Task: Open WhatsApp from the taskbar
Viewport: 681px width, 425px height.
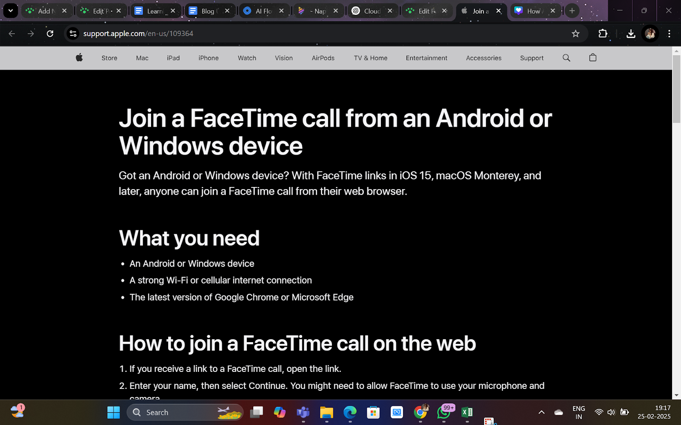Action: point(444,412)
